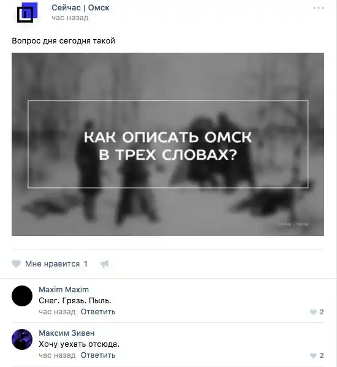Open Maxim Maxim's black profile avatar
337x367 pixels.
click(x=22, y=296)
